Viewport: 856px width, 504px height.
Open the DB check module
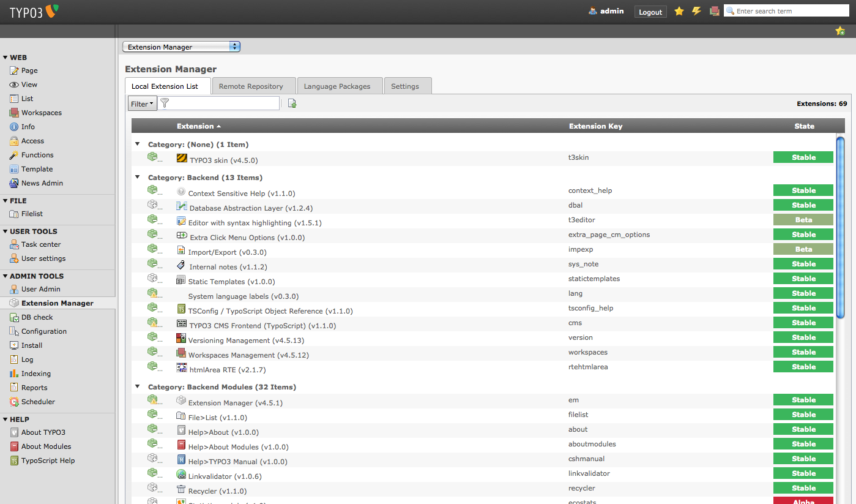tap(37, 317)
